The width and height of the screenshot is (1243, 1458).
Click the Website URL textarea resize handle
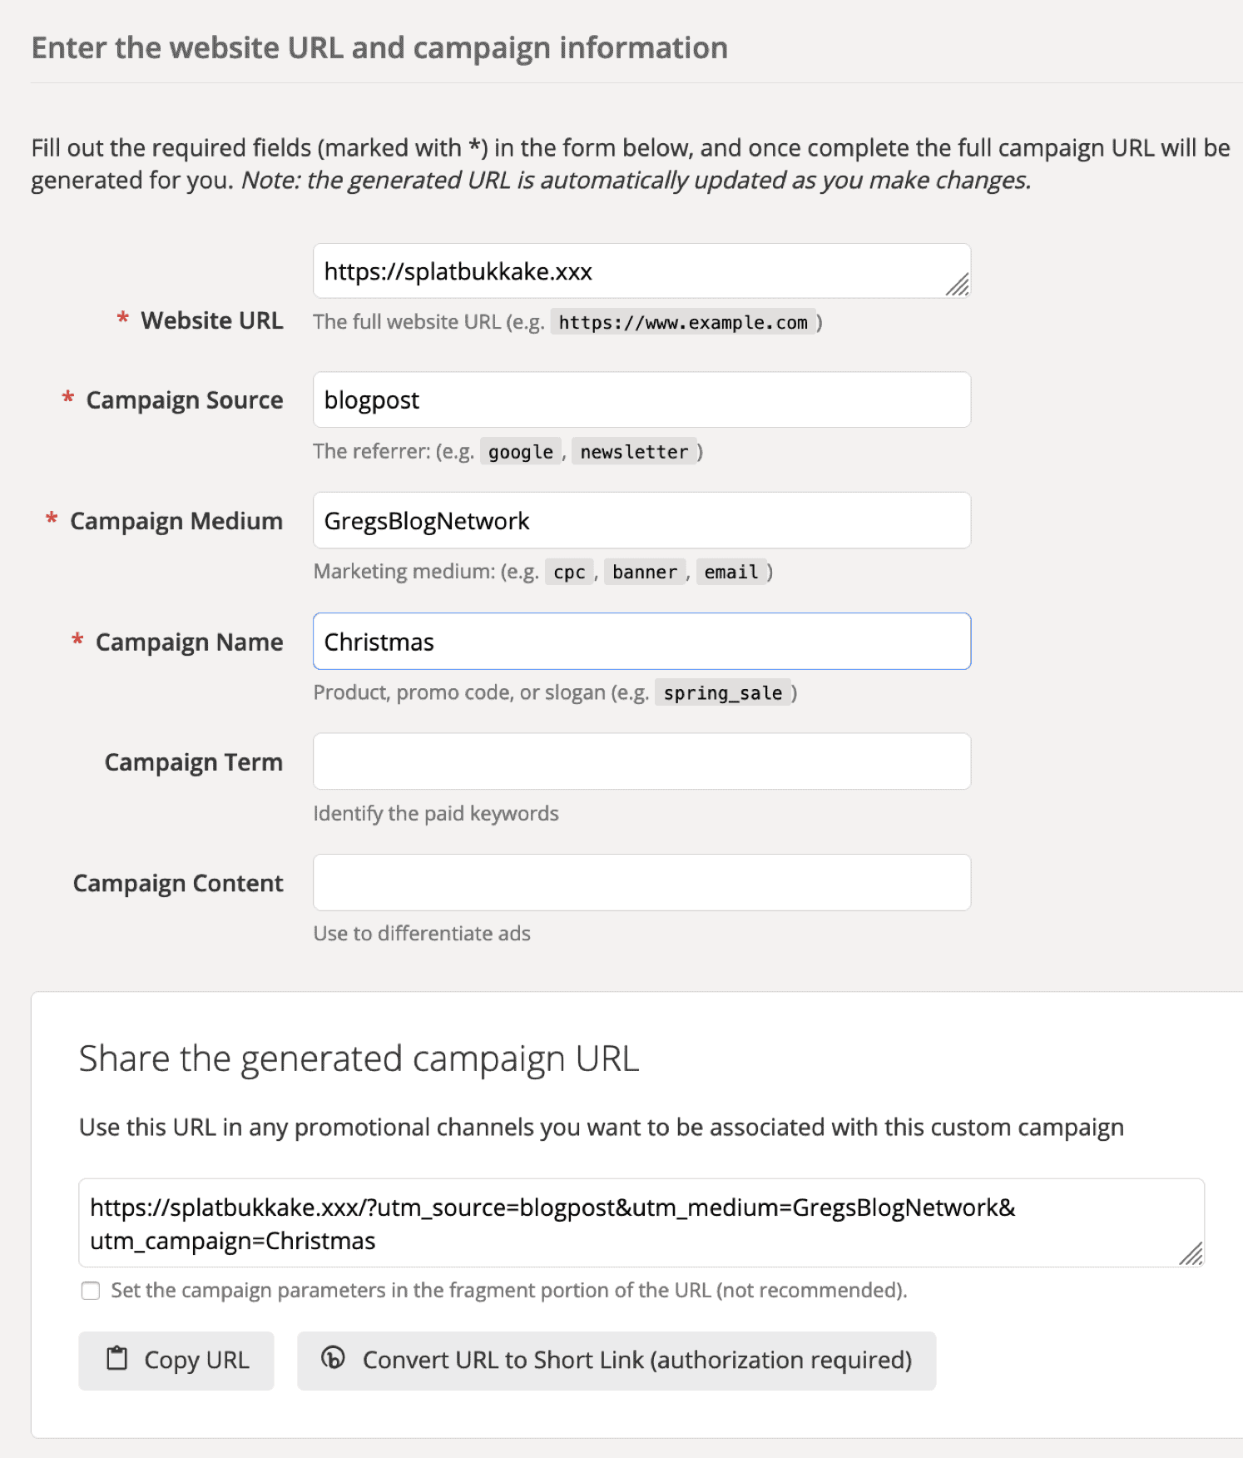pyautogui.click(x=958, y=285)
